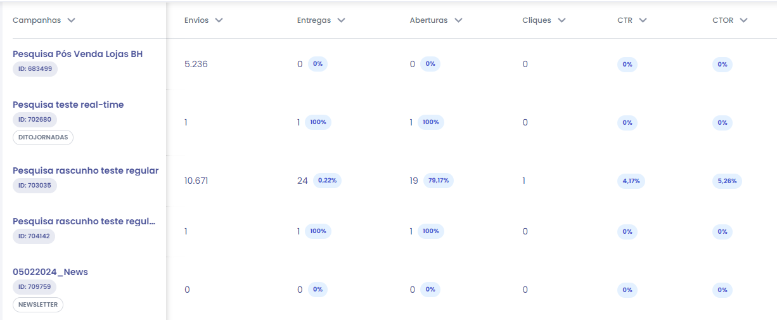
Task: Click the Aberturas column chevron
Action: pos(458,20)
